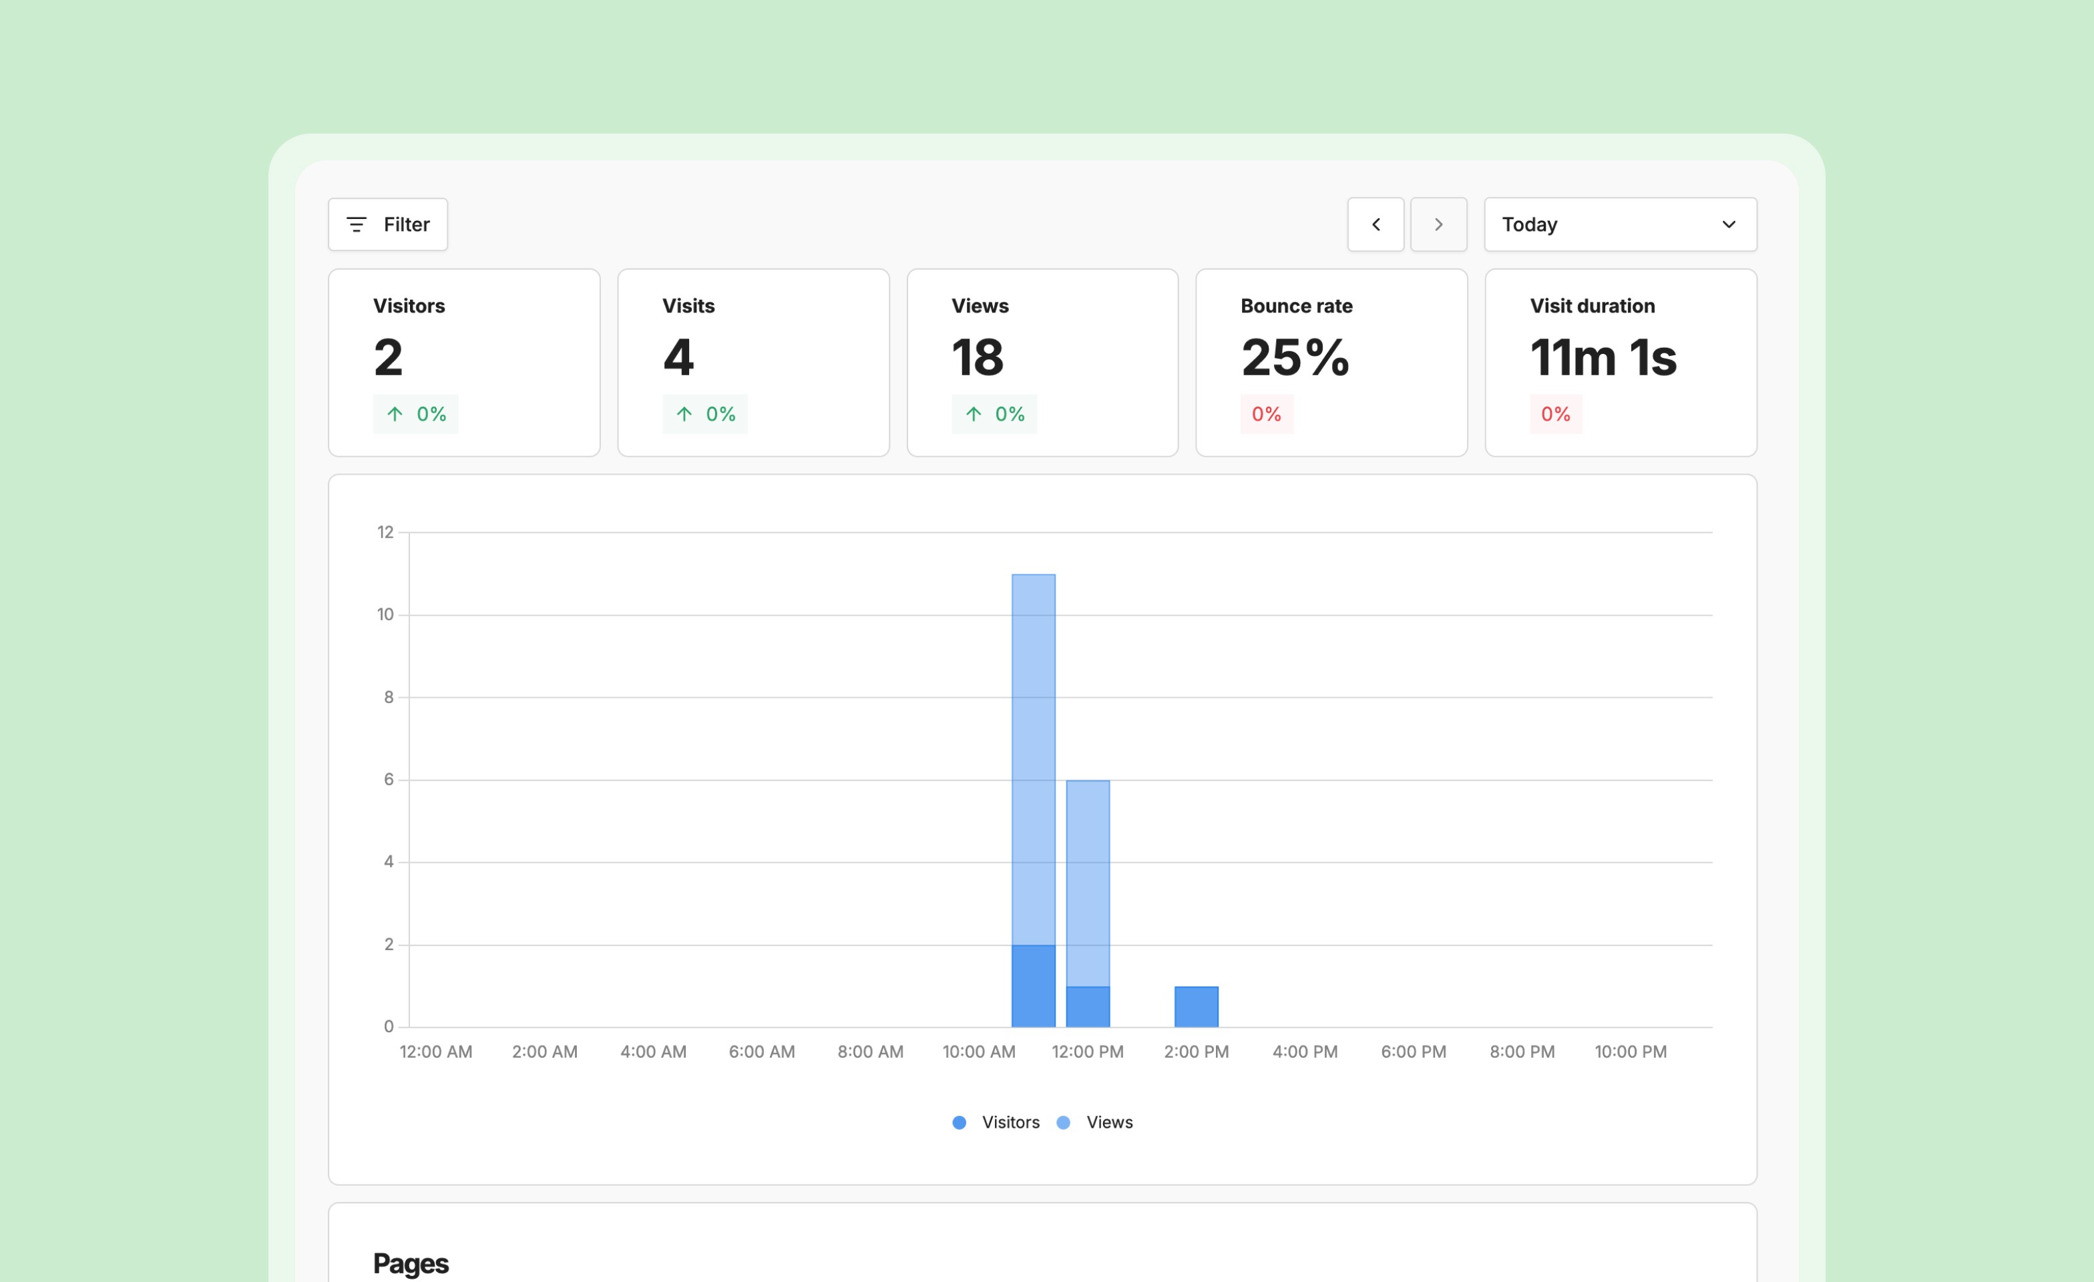Click the Views up-arrow change icon

point(973,414)
